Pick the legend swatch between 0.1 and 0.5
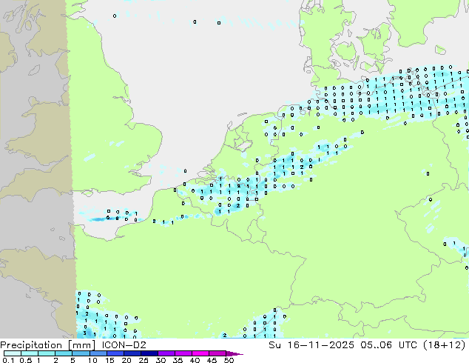 click(13, 353)
